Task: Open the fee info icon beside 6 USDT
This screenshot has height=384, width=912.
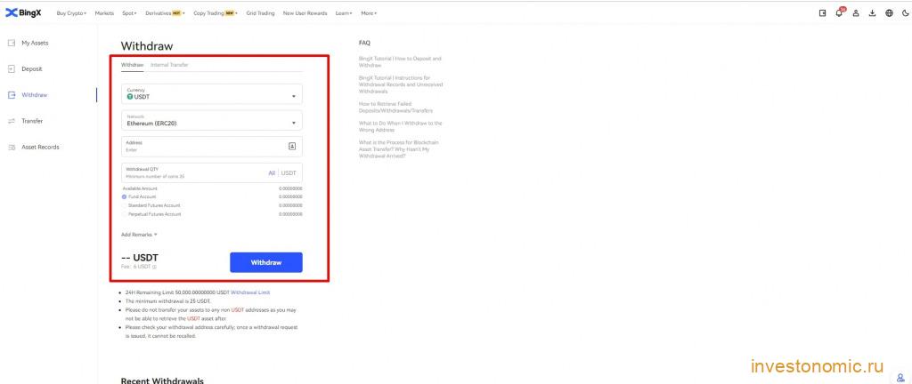Action: (x=155, y=267)
